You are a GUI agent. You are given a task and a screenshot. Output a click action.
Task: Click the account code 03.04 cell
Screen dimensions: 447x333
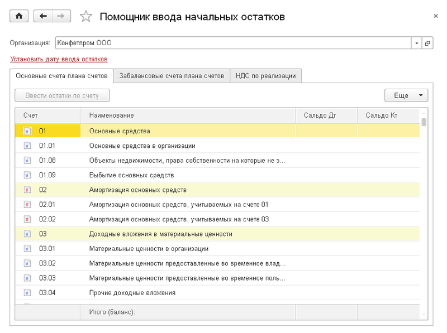coord(47,293)
